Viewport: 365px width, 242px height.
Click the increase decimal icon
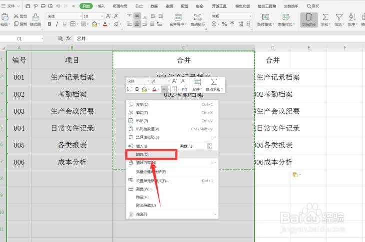click(241, 24)
